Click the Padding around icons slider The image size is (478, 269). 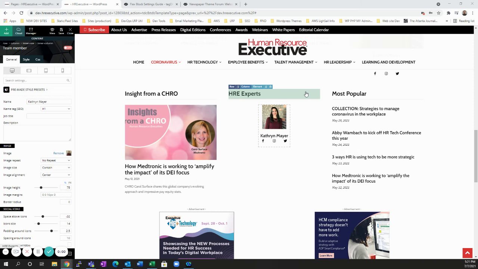[47, 231]
